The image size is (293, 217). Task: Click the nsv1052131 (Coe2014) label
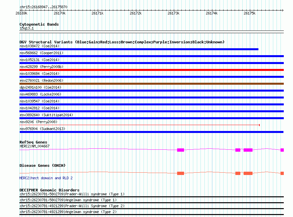pyautogui.click(x=40, y=60)
